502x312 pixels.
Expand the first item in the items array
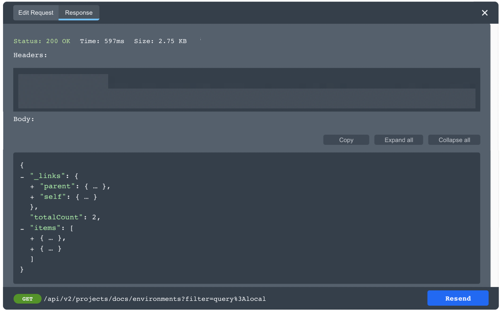[32, 238]
